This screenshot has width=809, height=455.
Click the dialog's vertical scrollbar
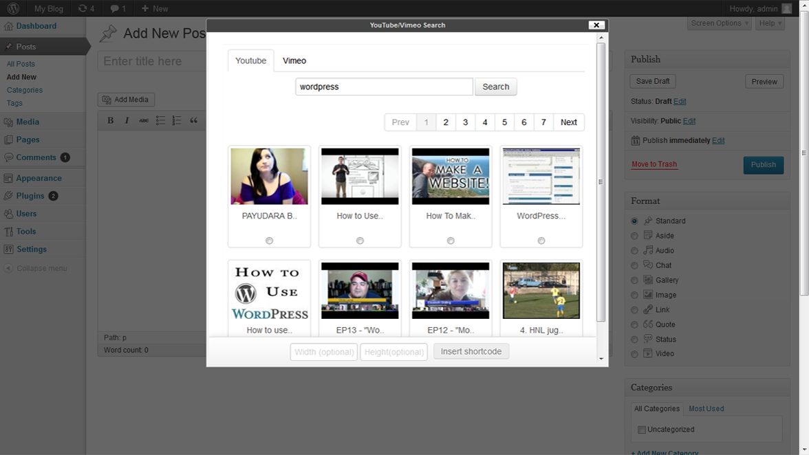pyautogui.click(x=601, y=182)
